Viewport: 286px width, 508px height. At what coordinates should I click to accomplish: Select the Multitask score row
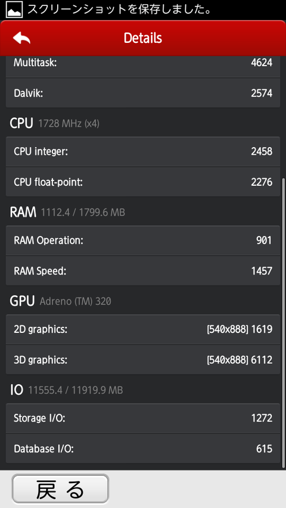click(x=143, y=63)
